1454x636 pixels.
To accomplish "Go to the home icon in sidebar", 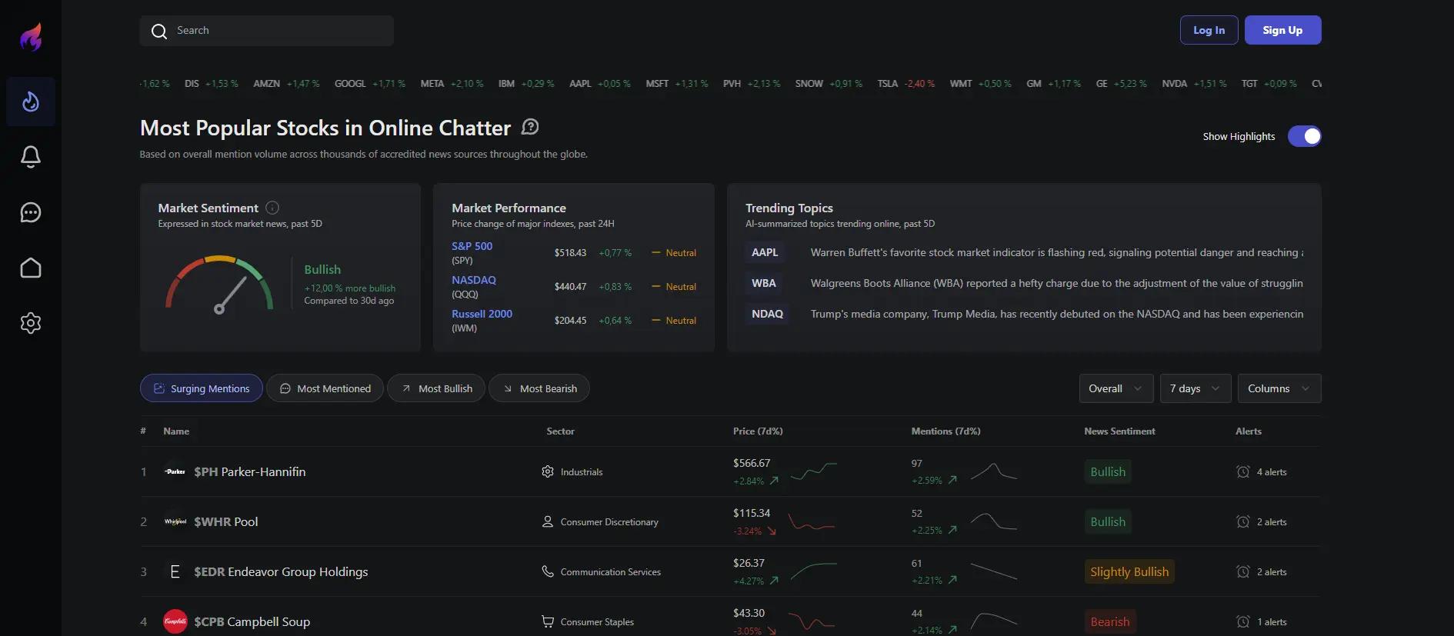I will pyautogui.click(x=31, y=268).
